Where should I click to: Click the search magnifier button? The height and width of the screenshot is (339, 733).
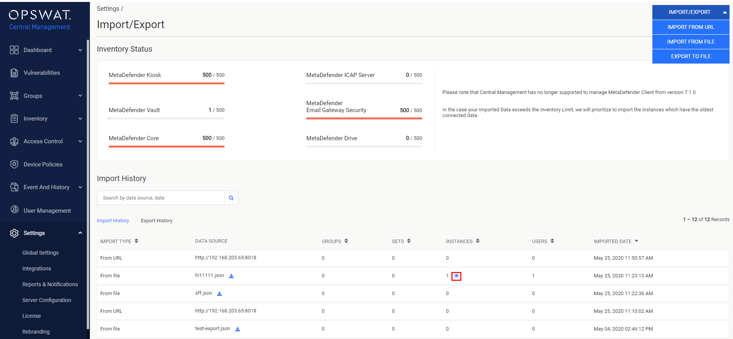click(x=231, y=198)
